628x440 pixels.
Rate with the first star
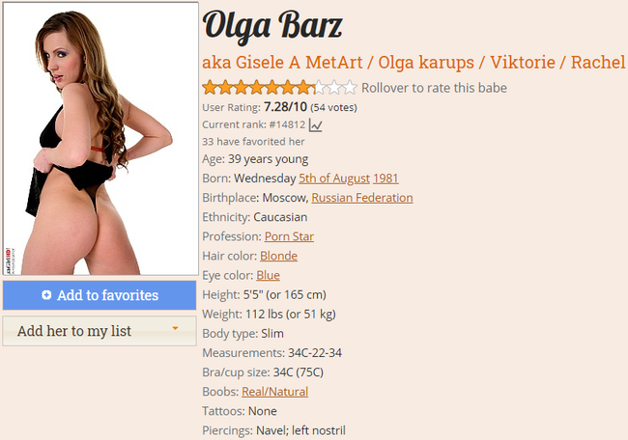pos(210,87)
